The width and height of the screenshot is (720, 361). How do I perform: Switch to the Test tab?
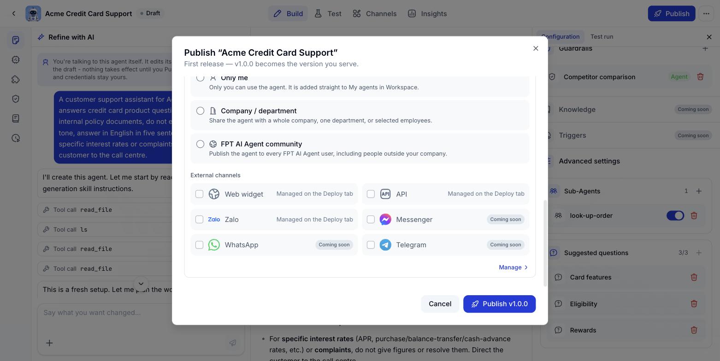click(328, 13)
